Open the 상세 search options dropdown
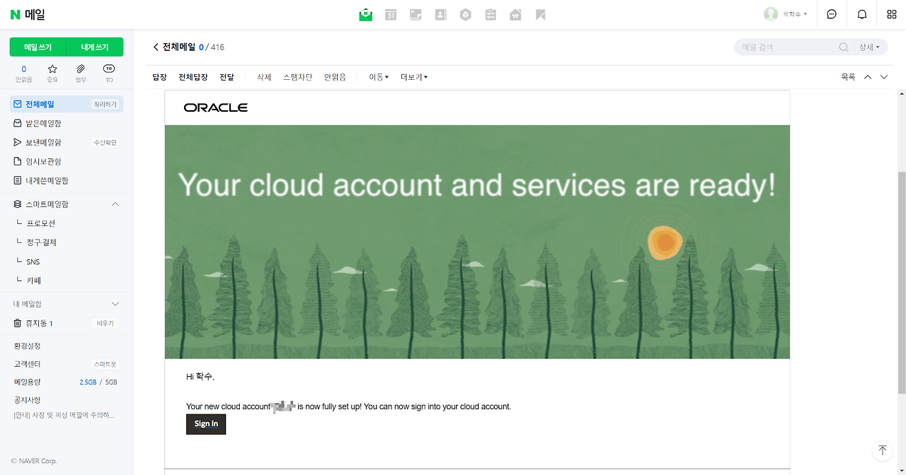This screenshot has width=906, height=475. (x=870, y=47)
